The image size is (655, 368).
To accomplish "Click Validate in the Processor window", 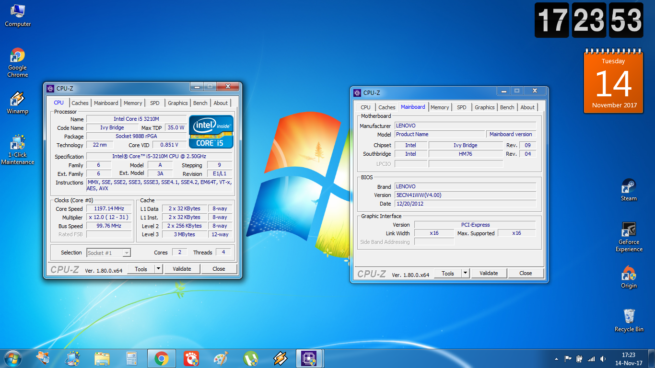I will (x=182, y=269).
